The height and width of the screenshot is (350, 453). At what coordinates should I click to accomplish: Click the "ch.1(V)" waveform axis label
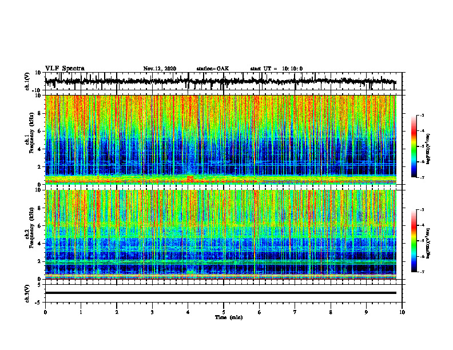click(27, 81)
